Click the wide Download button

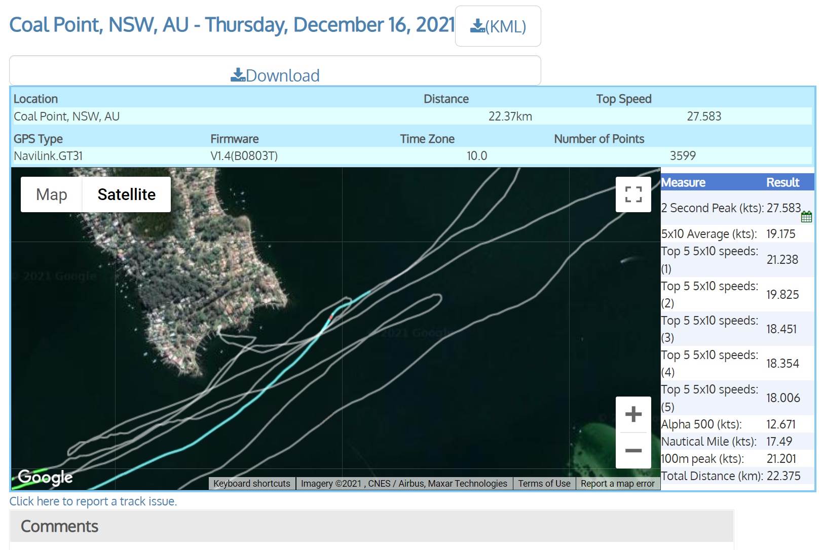tap(275, 75)
